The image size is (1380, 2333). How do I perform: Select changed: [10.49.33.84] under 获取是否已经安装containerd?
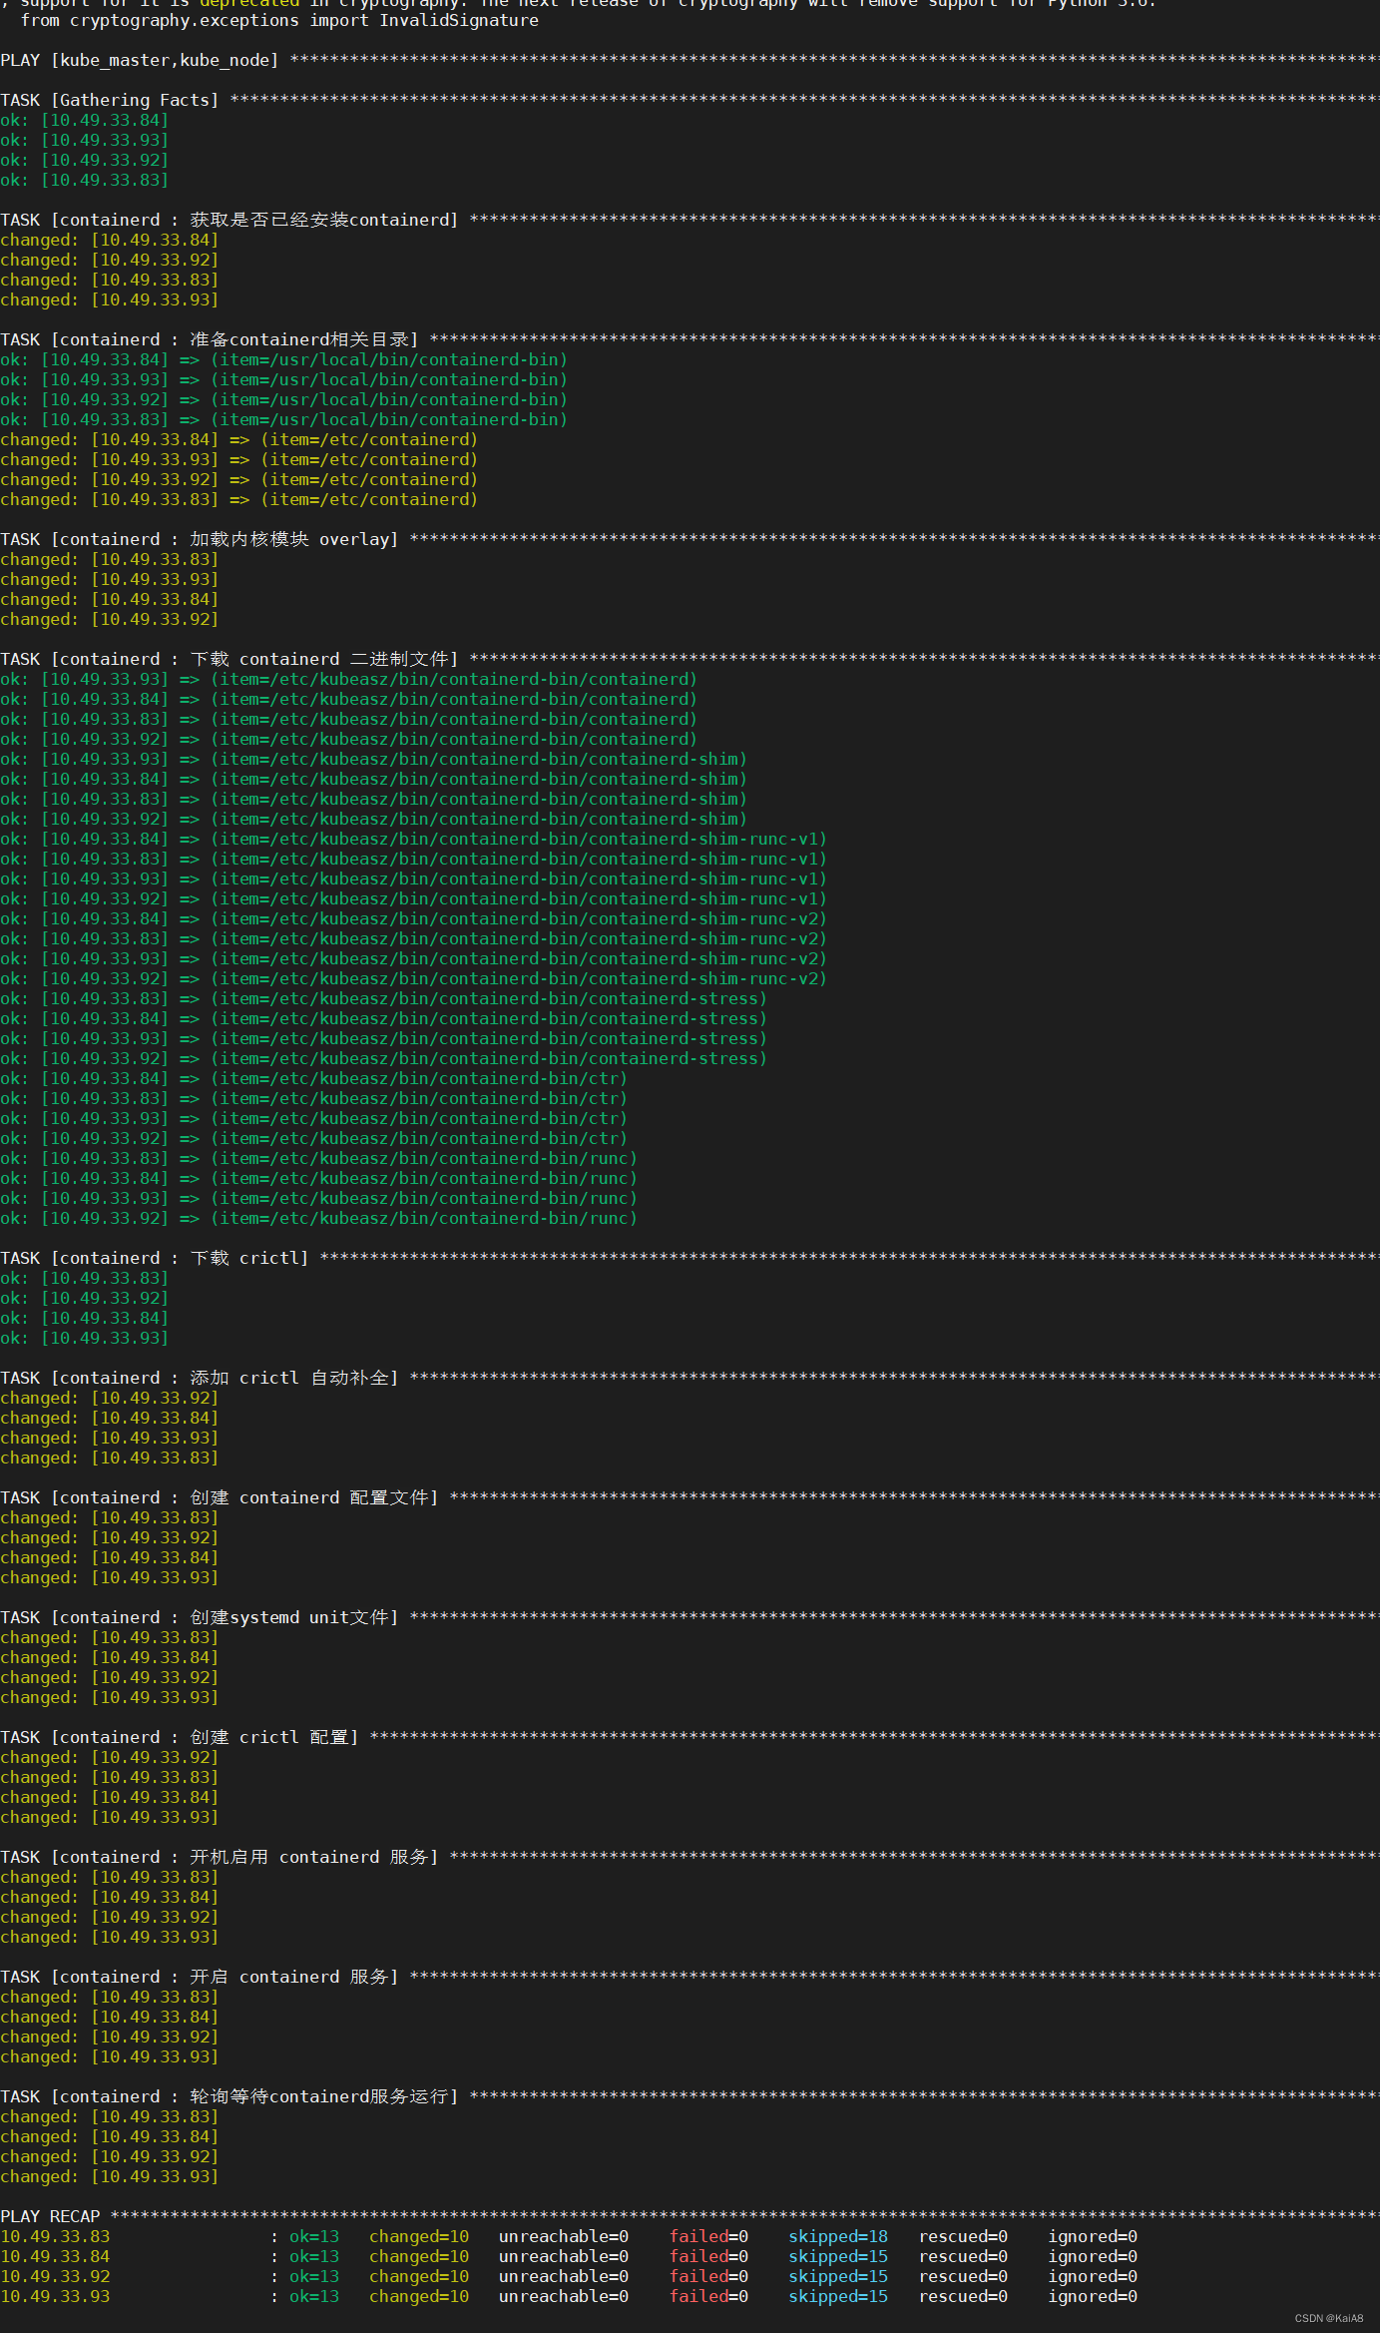110,240
